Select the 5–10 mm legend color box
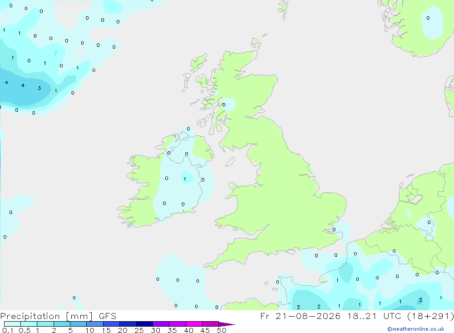 (79, 324)
